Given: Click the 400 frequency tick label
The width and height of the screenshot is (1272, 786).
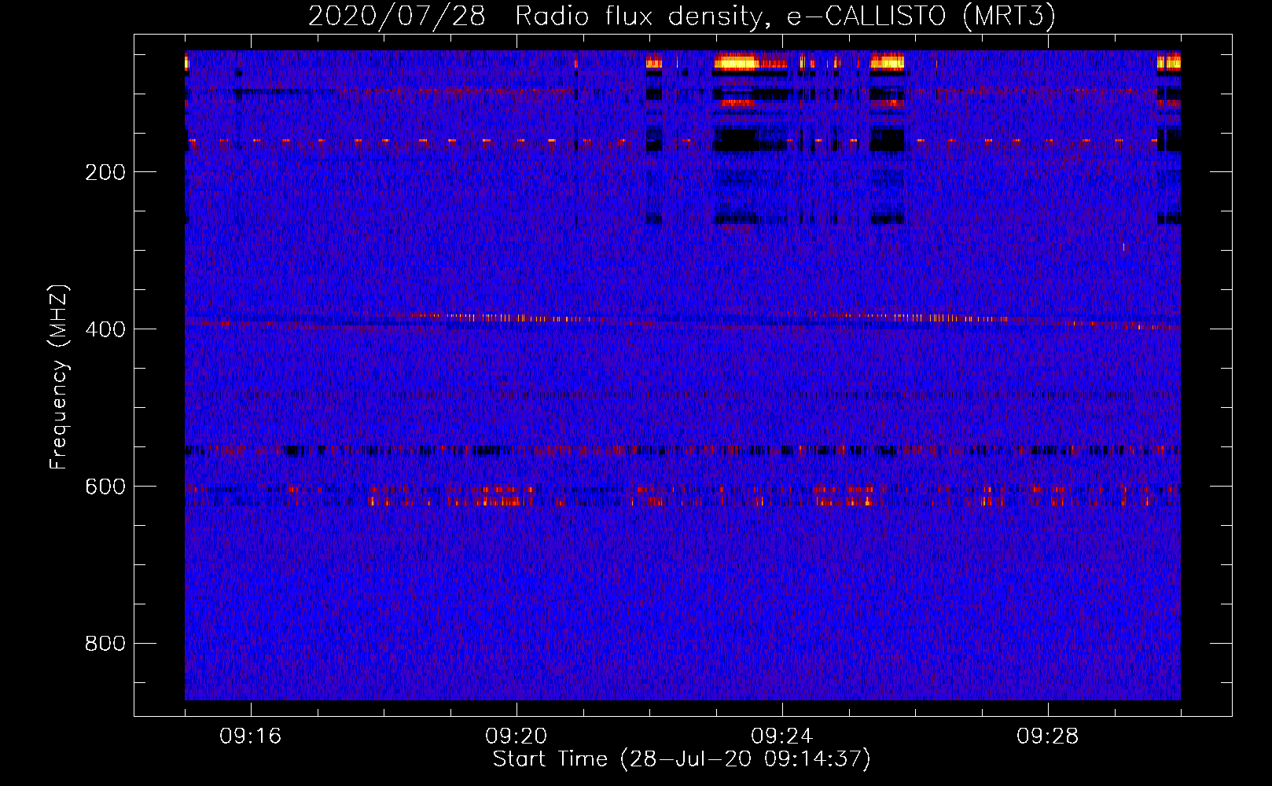Looking at the screenshot, I should pyautogui.click(x=105, y=329).
